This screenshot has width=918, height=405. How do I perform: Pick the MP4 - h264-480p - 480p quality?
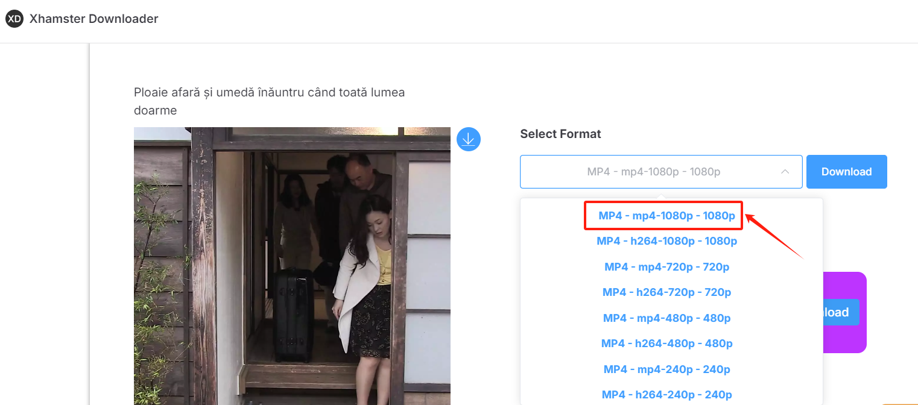pos(666,343)
